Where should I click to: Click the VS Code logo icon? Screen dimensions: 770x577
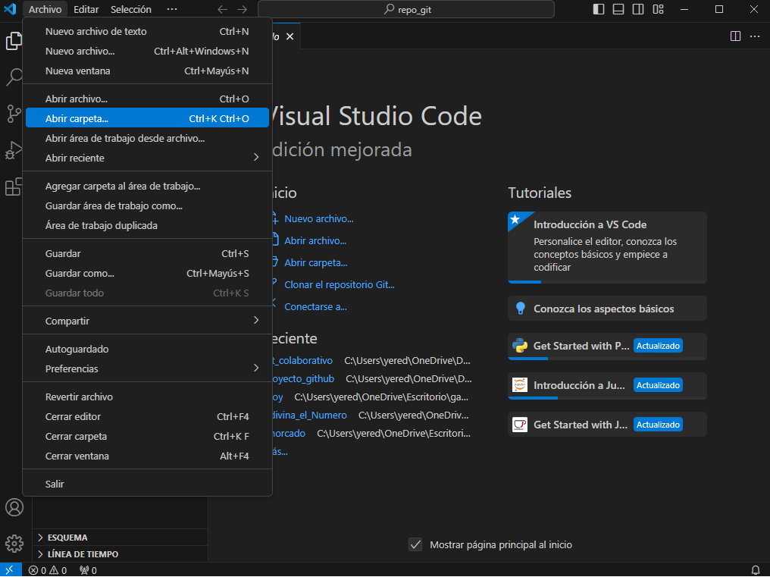coord(11,9)
